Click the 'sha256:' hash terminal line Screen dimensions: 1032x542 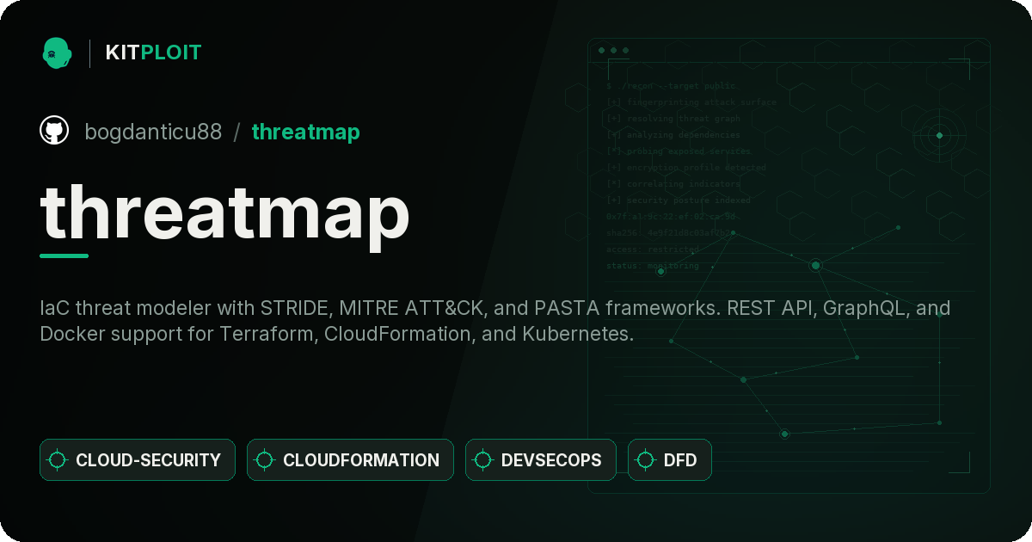(670, 233)
